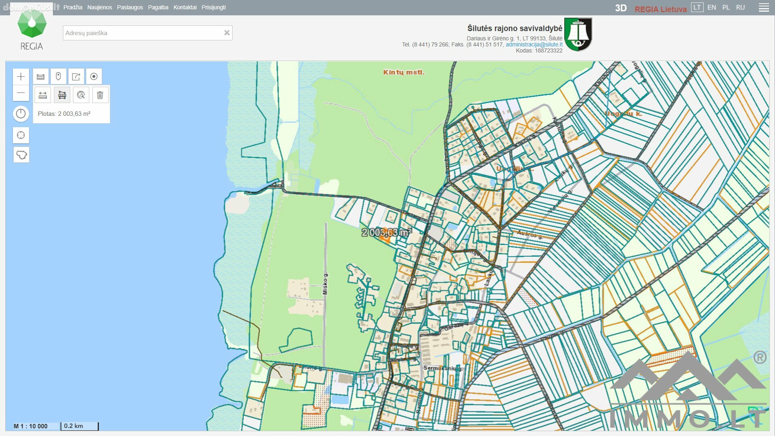Click the Kintų mstl. map label
Image resolution: width=775 pixels, height=436 pixels.
[x=404, y=72]
